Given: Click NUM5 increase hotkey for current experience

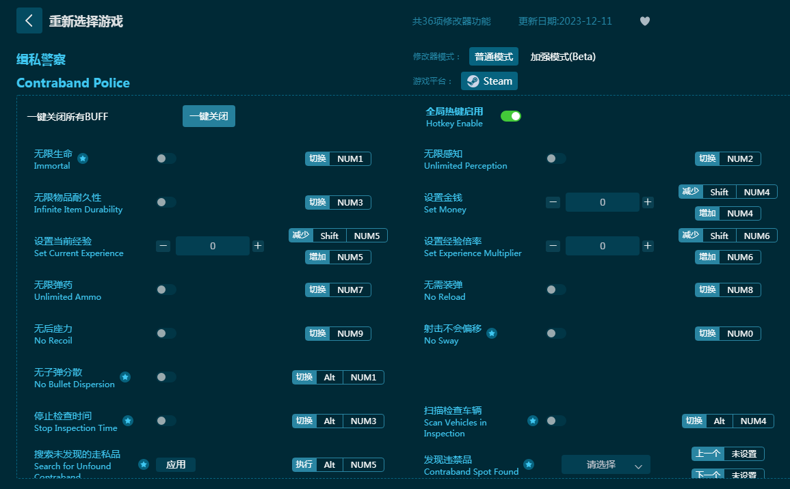Looking at the screenshot, I should 338,257.
